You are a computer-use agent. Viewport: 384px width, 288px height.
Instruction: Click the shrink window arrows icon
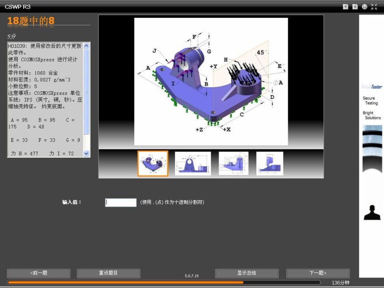tap(374, 7)
